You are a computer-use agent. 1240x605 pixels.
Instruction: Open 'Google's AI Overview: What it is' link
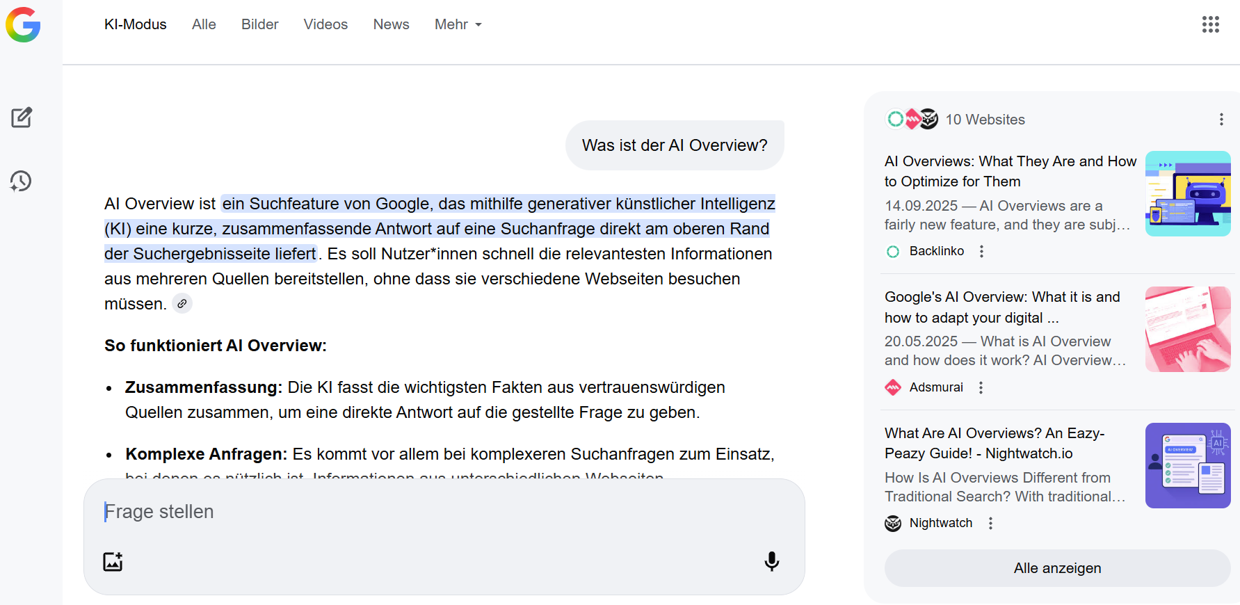[1002, 307]
